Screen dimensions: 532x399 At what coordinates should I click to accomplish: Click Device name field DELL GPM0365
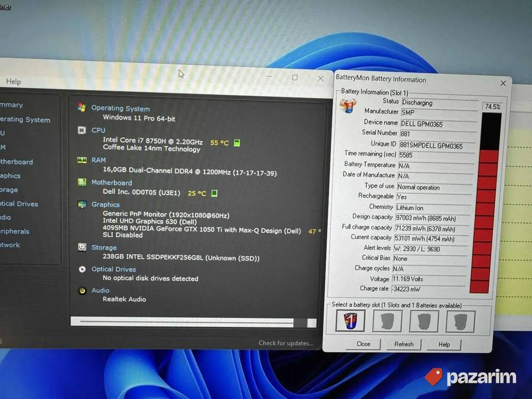[x=439, y=124]
